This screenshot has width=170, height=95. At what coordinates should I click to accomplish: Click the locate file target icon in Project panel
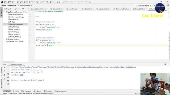[16, 9]
